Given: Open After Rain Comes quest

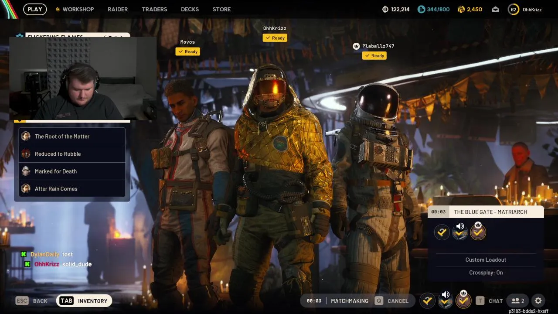Looking at the screenshot, I should [x=72, y=189].
